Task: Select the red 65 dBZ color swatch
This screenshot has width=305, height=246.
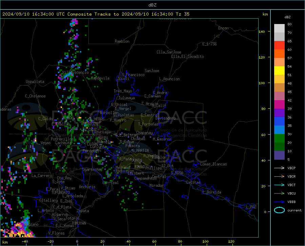Action: tap(279, 45)
